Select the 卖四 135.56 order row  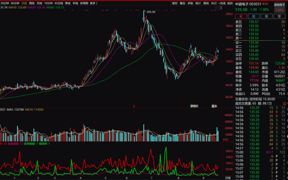click(x=260, y=26)
